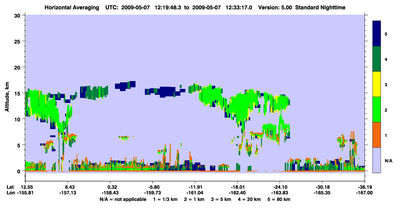Viewport: 405px width, 208px height.
Task: Click the bright green color bar segment 2
Action: point(377,109)
